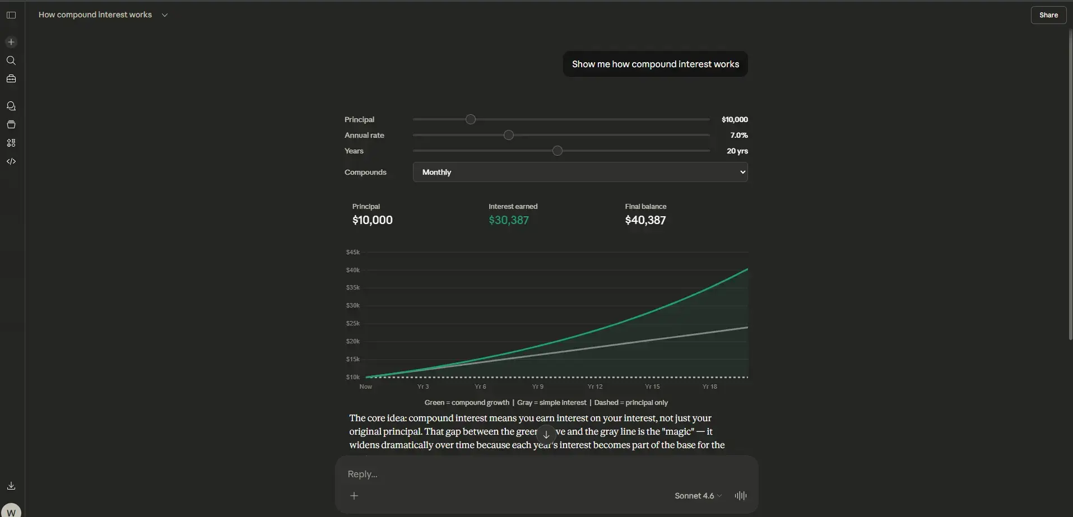Open the Chats icon in sidebar
Viewport: 1073px width, 517px height.
click(11, 106)
